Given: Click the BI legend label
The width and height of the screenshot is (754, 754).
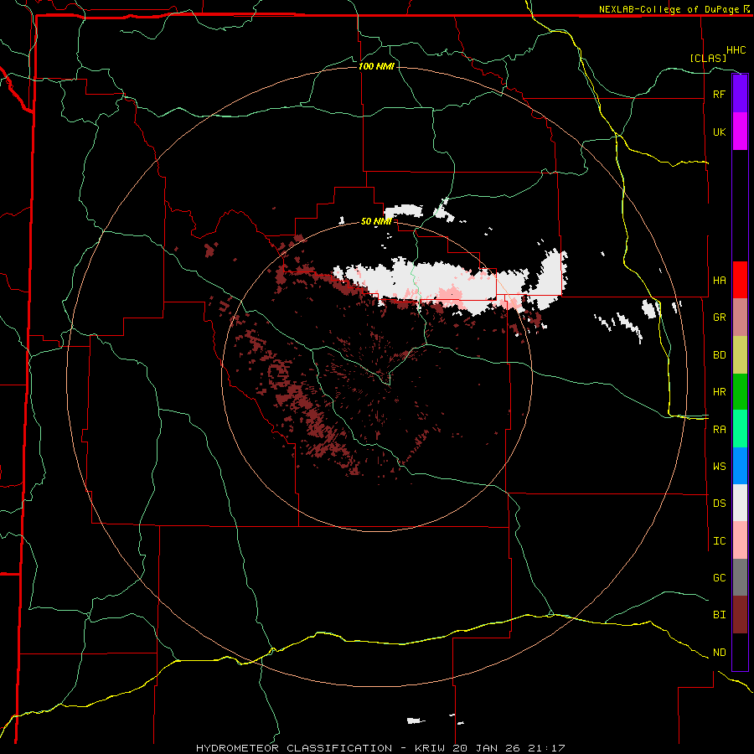Looking at the screenshot, I should [x=719, y=615].
